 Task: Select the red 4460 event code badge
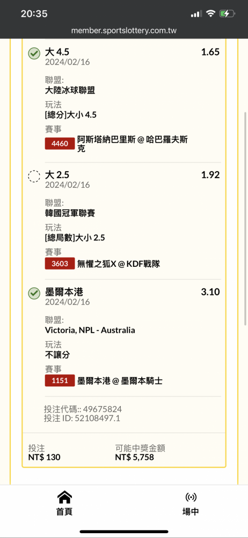click(60, 144)
